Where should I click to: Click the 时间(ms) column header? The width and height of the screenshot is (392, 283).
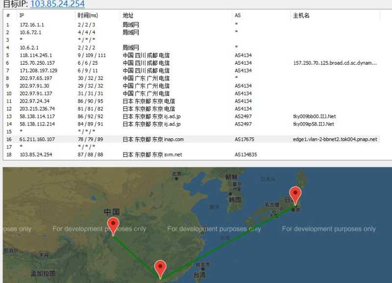point(88,16)
